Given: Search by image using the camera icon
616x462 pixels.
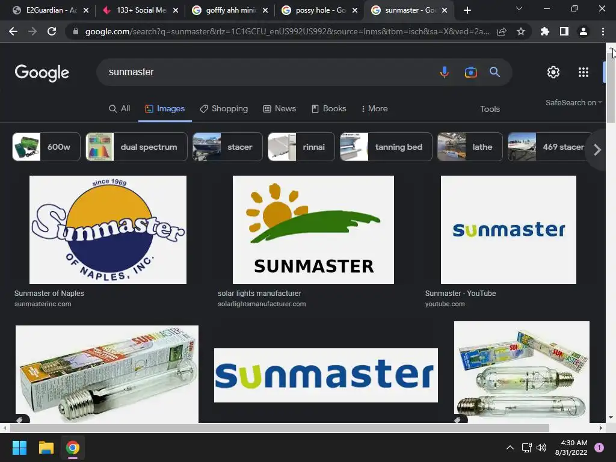Looking at the screenshot, I should 470,72.
